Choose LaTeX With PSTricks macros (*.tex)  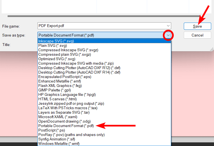click(67, 108)
